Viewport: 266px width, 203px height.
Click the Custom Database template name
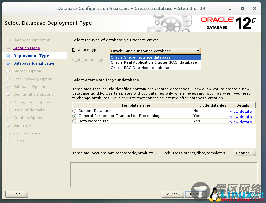point(95,111)
